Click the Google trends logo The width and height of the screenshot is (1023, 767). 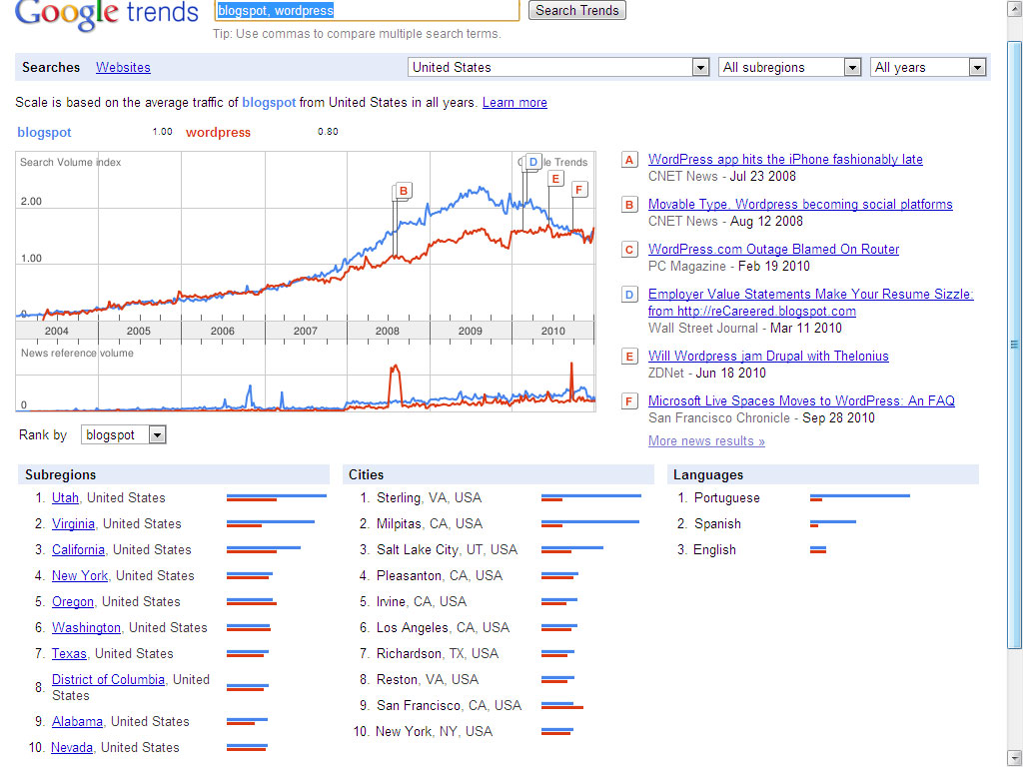pos(106,13)
